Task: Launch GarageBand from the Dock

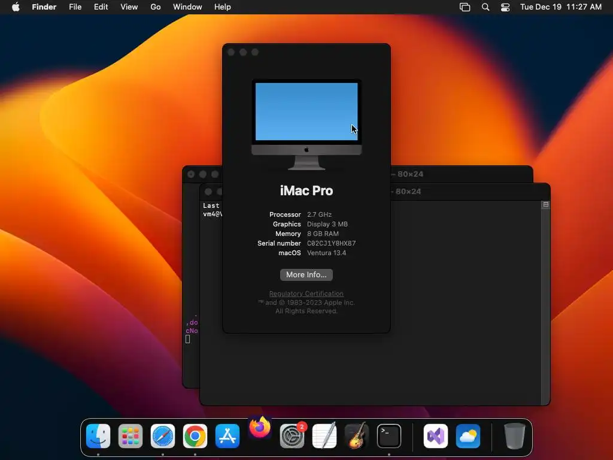Action: [357, 436]
